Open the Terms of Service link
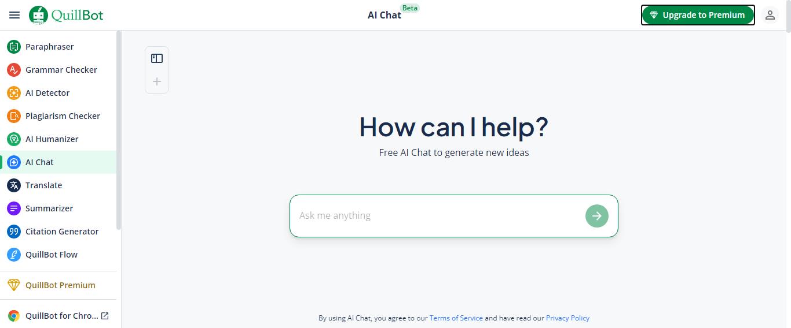 click(456, 318)
